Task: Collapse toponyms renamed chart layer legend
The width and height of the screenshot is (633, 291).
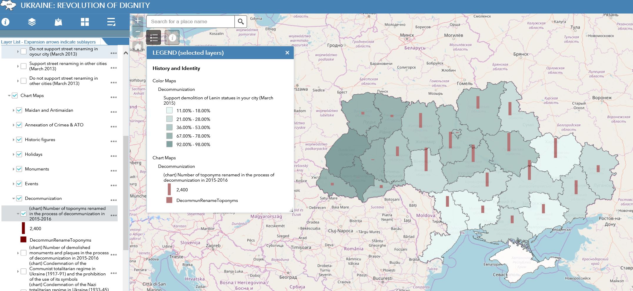Action: pyautogui.click(x=18, y=214)
